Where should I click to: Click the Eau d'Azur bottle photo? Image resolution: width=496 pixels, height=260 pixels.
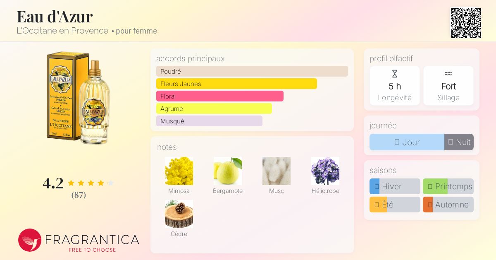coord(78,98)
